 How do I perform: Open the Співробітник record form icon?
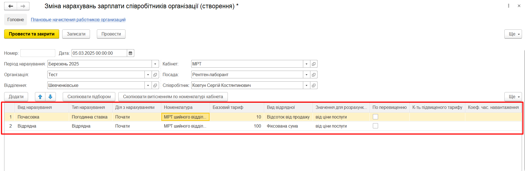point(314,85)
